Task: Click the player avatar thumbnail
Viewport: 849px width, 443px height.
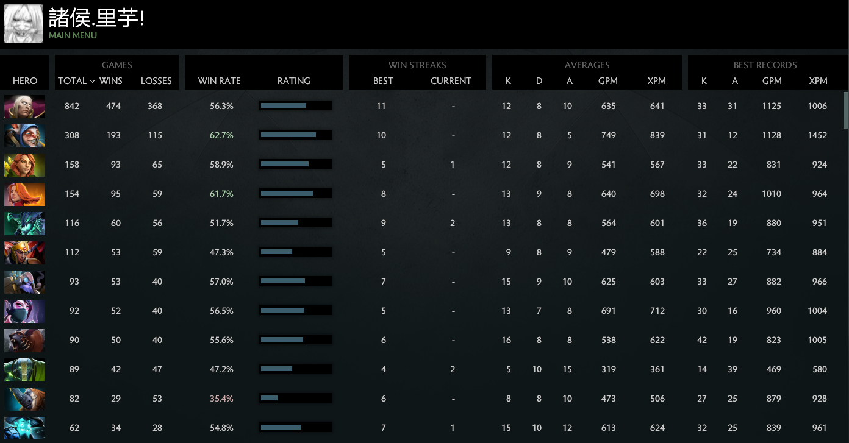Action: [23, 23]
